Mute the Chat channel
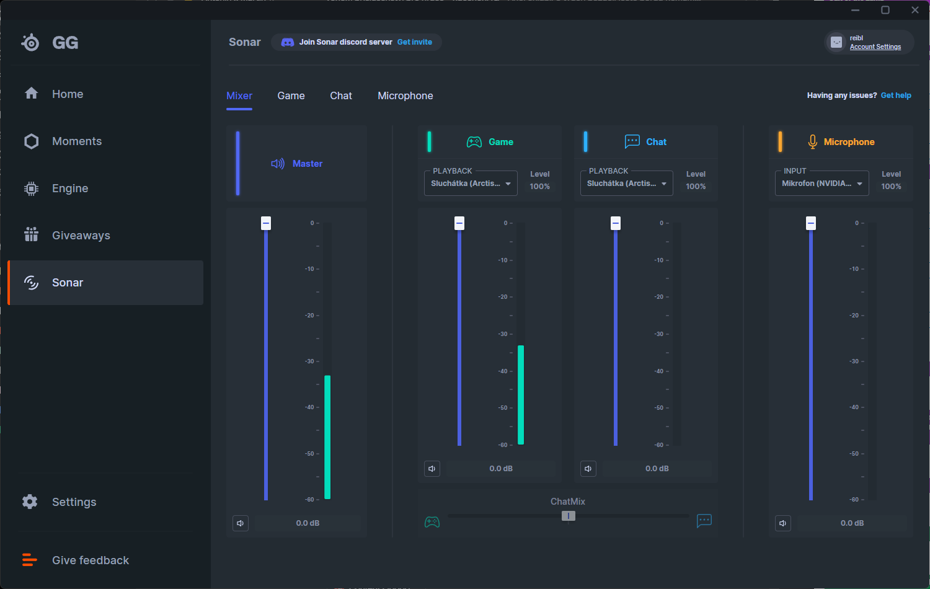Viewport: 930px width, 589px height. (588, 469)
